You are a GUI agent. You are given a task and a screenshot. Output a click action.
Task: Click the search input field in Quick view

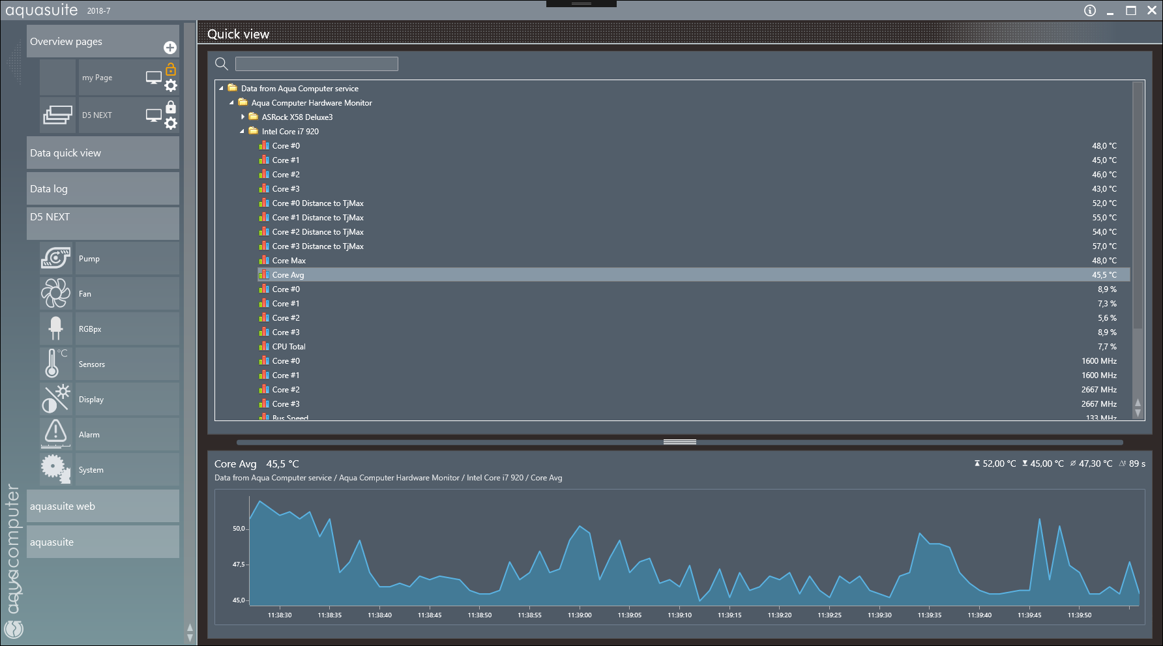[x=317, y=63]
